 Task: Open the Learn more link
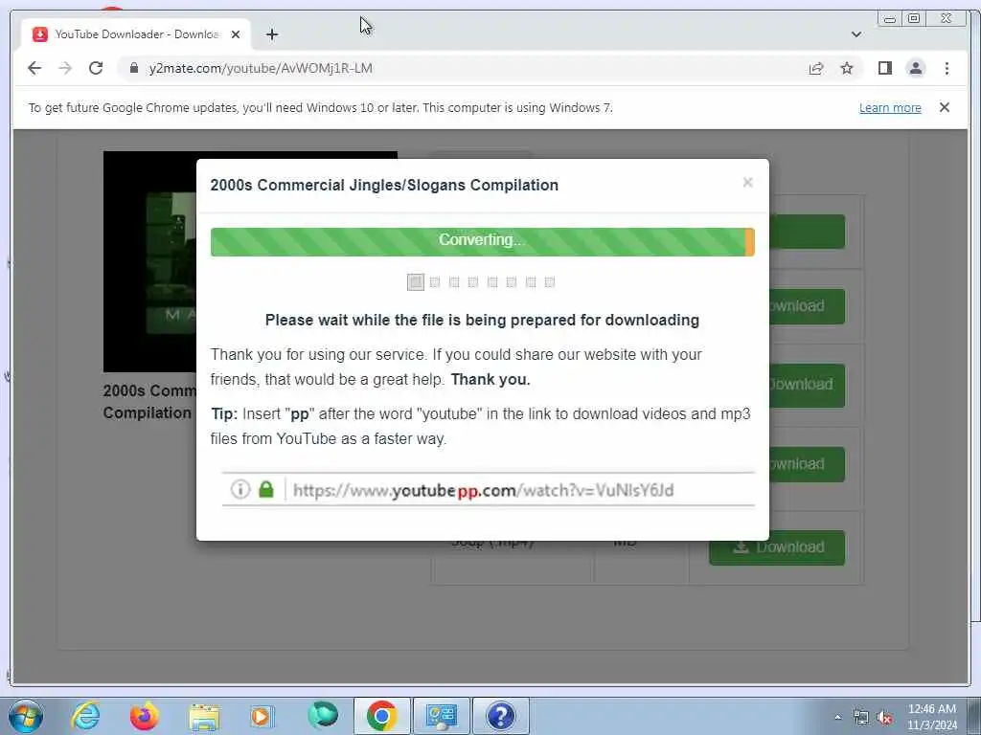click(890, 107)
